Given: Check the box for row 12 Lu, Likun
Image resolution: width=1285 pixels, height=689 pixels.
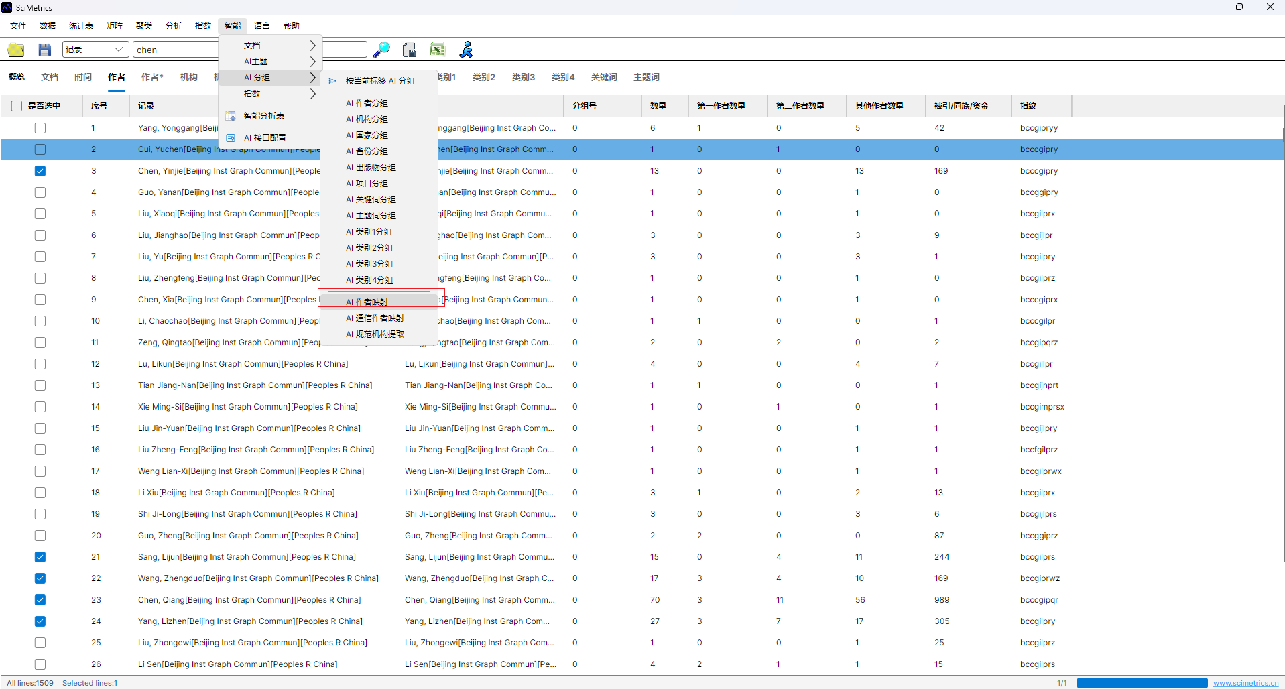Looking at the screenshot, I should pos(40,364).
